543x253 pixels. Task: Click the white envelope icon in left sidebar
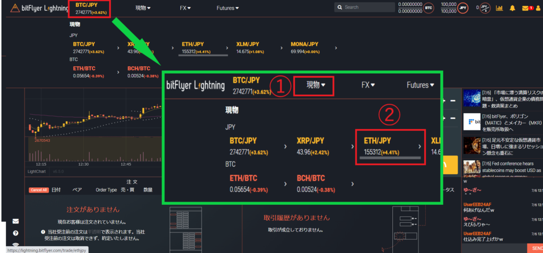(x=15, y=221)
